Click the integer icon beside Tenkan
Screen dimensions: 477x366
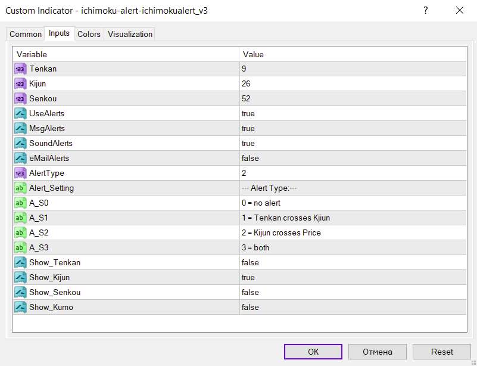click(x=20, y=69)
